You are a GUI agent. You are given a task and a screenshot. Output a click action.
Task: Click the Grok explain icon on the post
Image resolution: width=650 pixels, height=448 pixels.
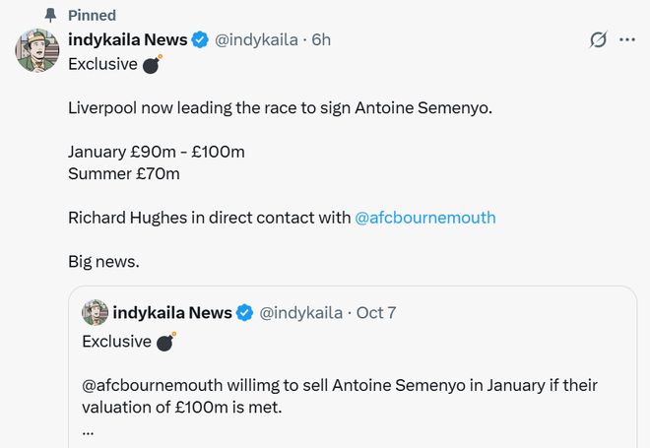click(597, 40)
